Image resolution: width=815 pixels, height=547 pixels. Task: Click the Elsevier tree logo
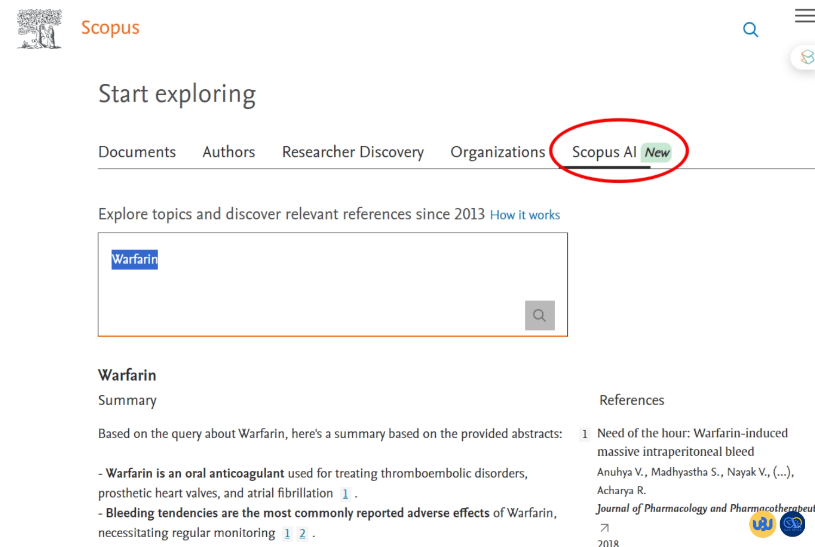39,29
